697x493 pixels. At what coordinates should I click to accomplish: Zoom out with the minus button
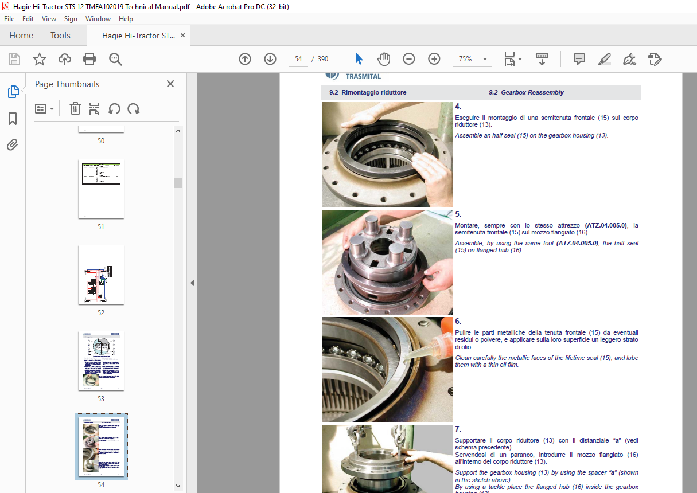pos(409,59)
